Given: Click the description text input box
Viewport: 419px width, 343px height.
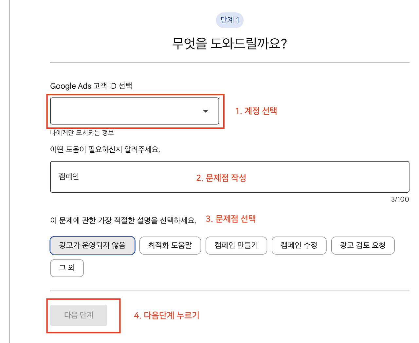Looking at the screenshot, I should [229, 177].
